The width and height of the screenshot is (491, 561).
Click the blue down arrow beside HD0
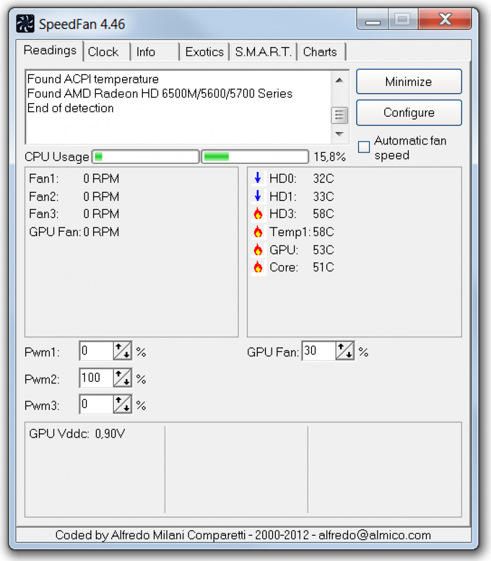point(258,179)
